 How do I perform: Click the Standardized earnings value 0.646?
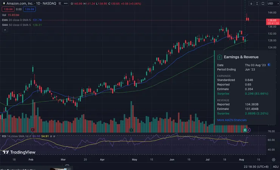(x=249, y=80)
